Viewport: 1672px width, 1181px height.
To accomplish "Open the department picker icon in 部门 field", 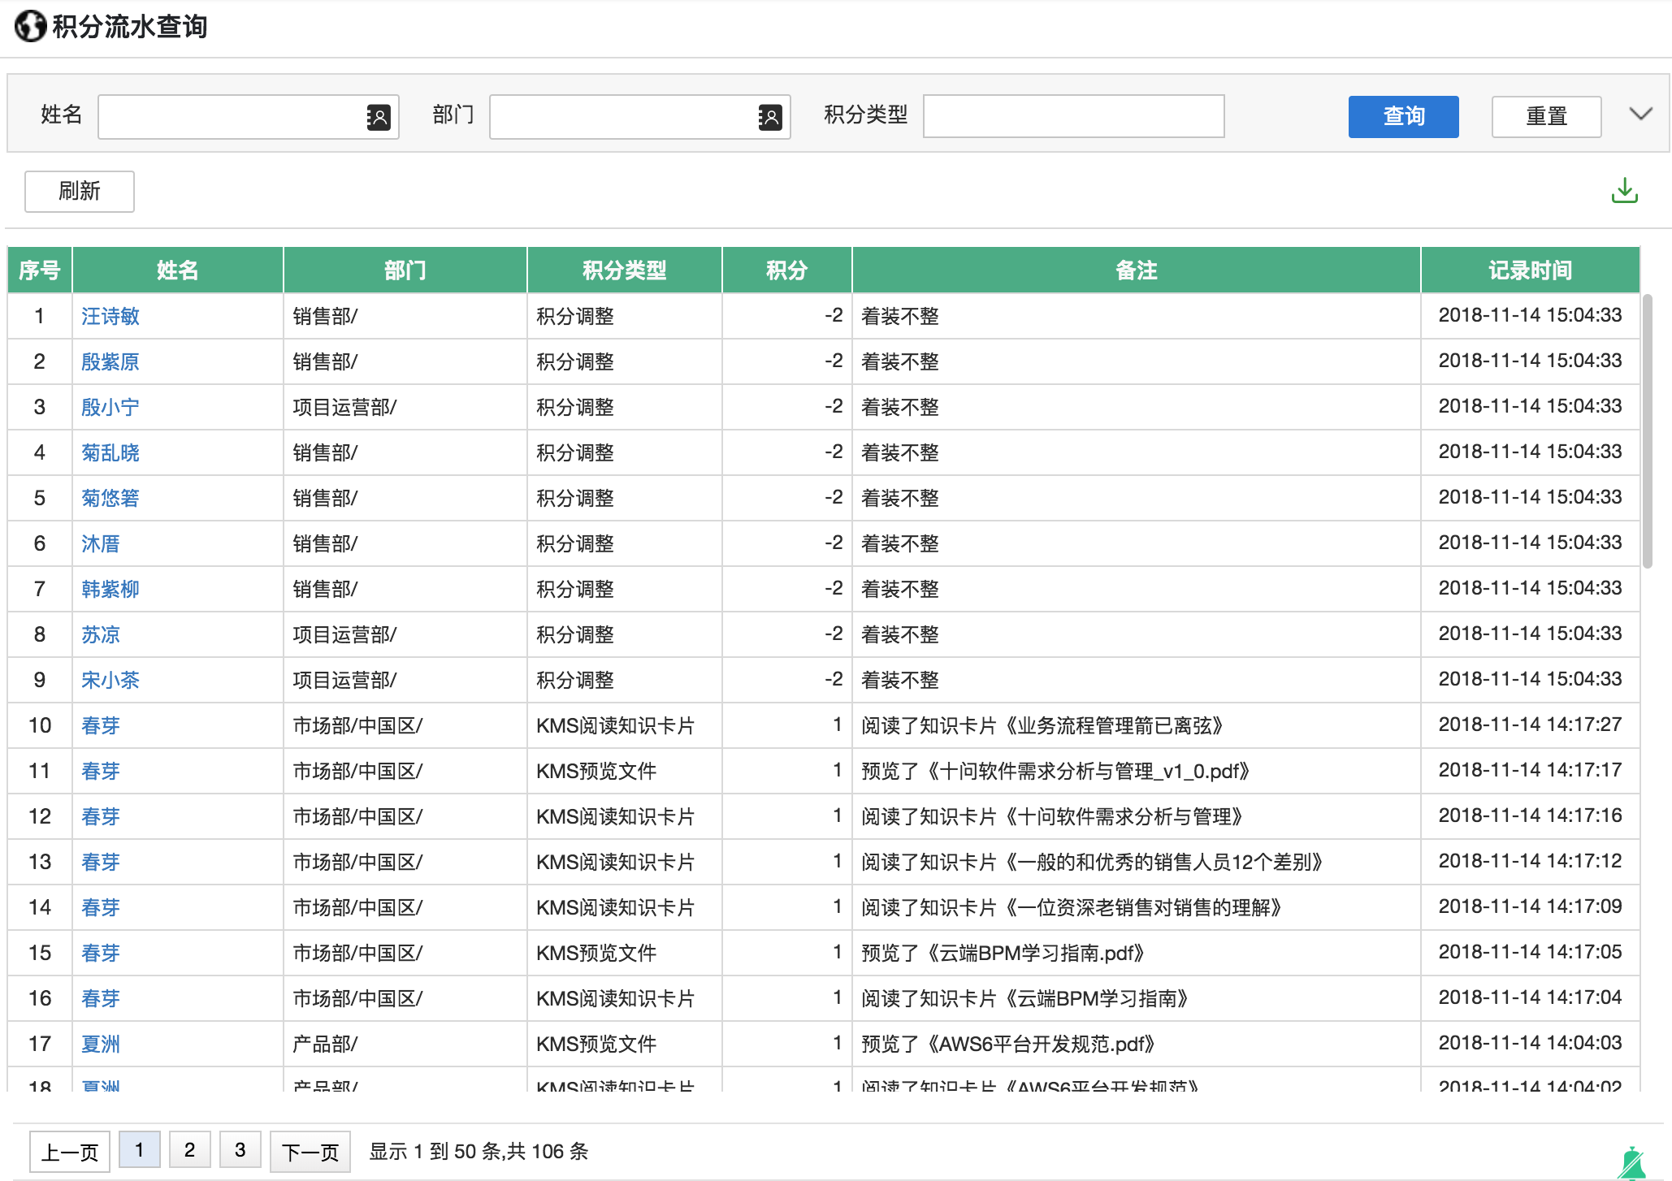I will (x=769, y=117).
